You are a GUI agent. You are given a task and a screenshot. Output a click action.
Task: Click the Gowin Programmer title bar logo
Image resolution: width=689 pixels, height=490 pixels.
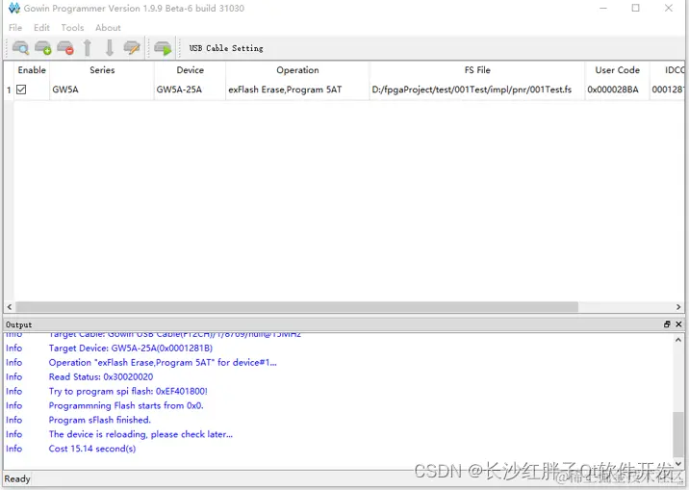(x=14, y=8)
